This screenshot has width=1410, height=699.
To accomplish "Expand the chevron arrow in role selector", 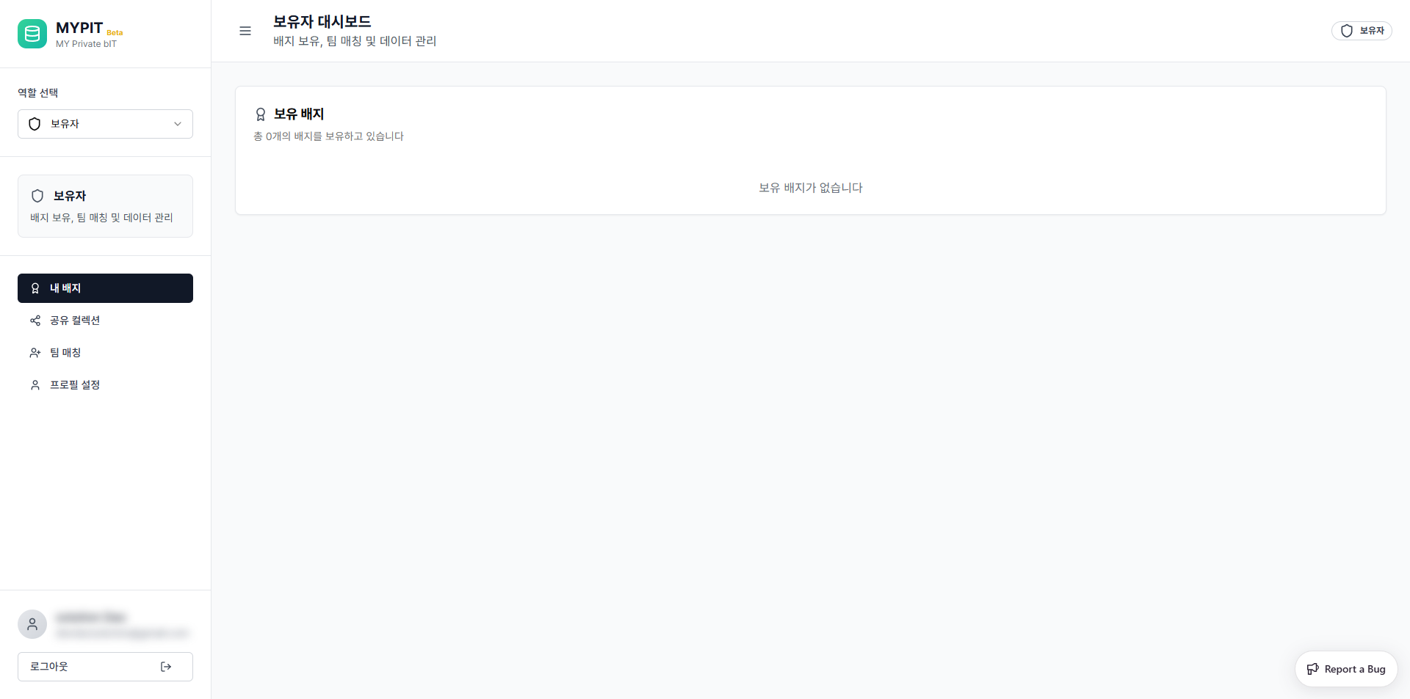I will click(x=177, y=124).
